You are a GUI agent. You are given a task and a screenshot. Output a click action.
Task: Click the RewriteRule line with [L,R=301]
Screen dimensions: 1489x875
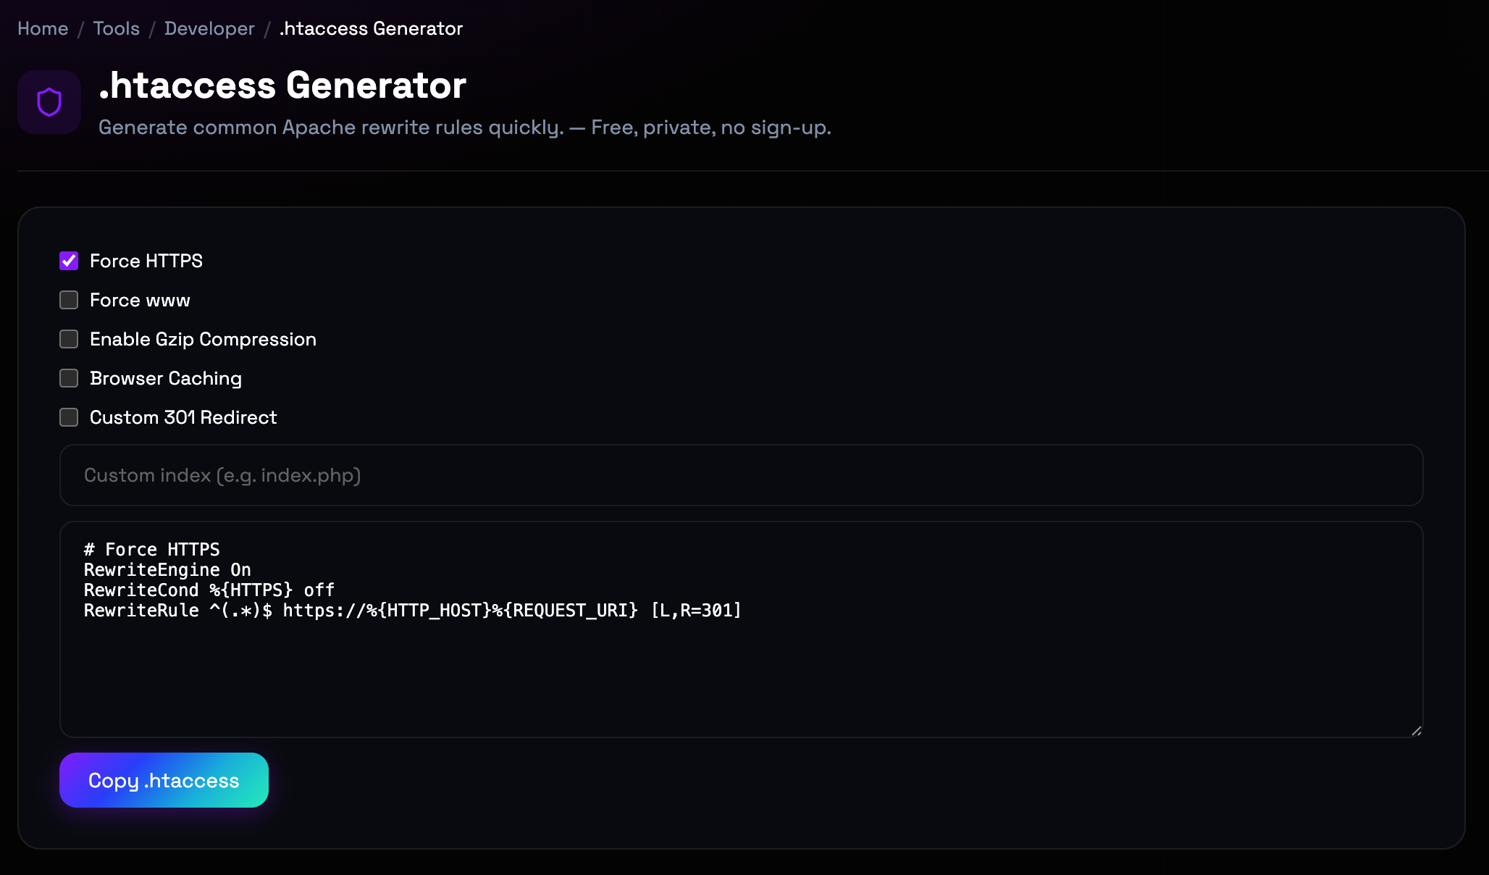click(413, 610)
